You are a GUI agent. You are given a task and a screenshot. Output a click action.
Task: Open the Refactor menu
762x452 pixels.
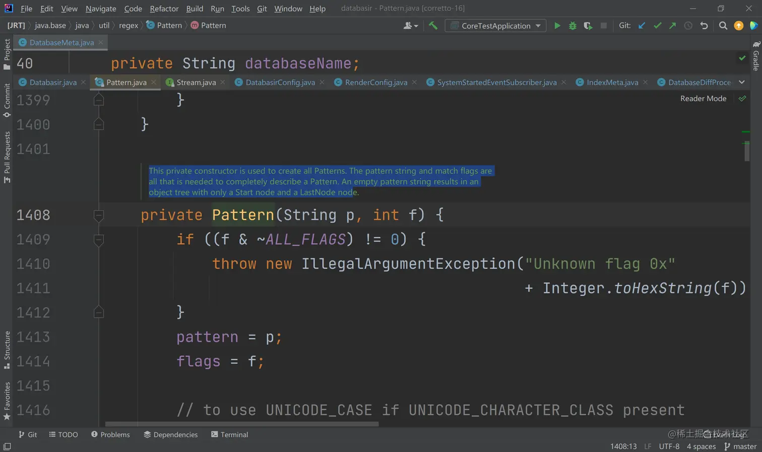click(164, 9)
